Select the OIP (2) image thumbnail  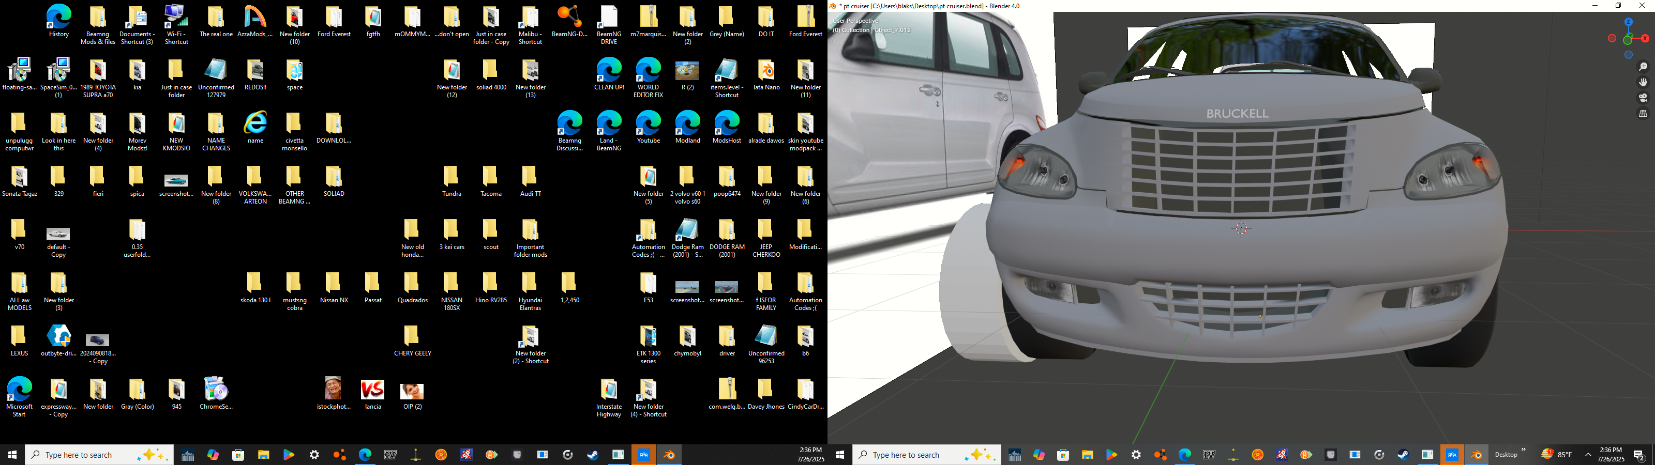(x=412, y=396)
